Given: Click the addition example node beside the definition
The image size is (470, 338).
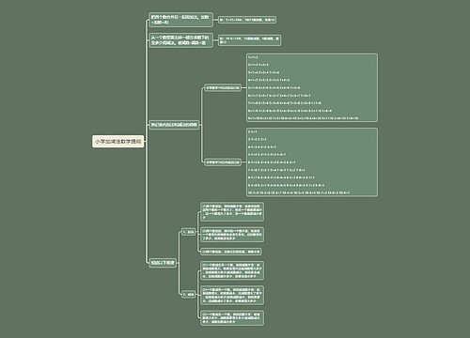Looking at the screenshot, I should tap(247, 20).
